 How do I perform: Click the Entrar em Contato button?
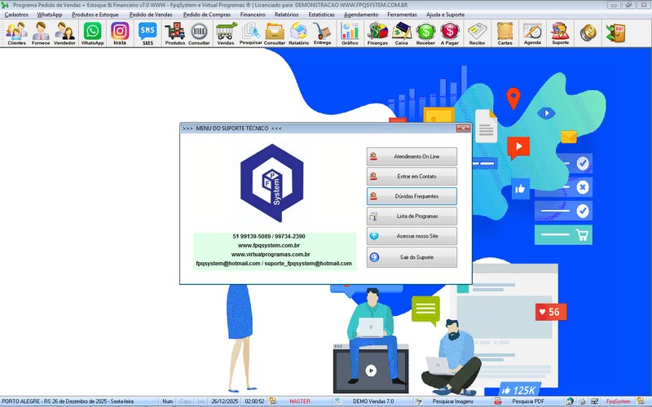(x=412, y=177)
